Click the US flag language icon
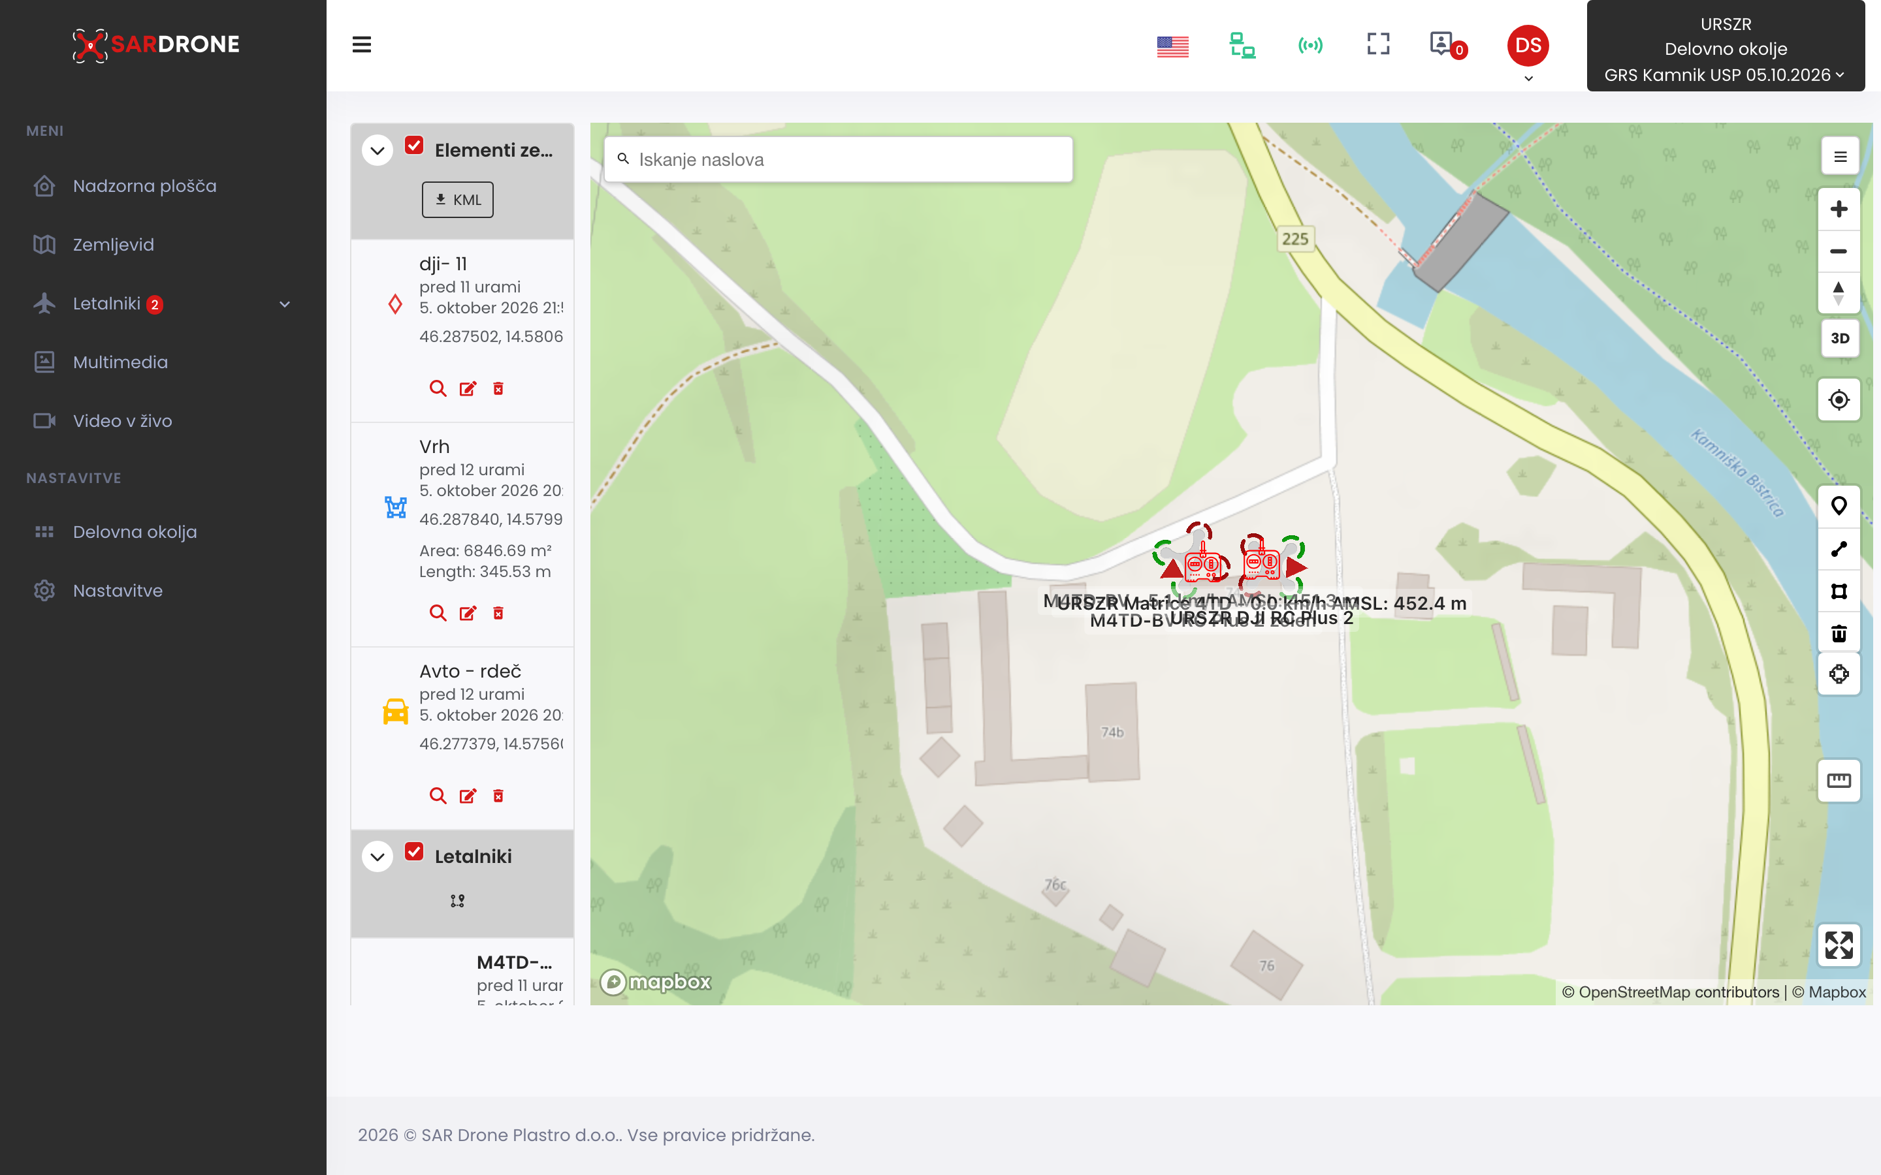This screenshot has height=1175, width=1881. pos(1172,46)
